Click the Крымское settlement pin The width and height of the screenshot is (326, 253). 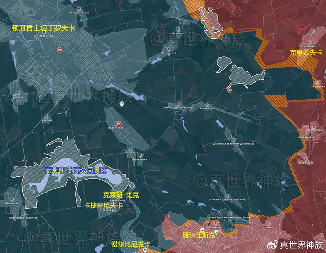click(215, 224)
